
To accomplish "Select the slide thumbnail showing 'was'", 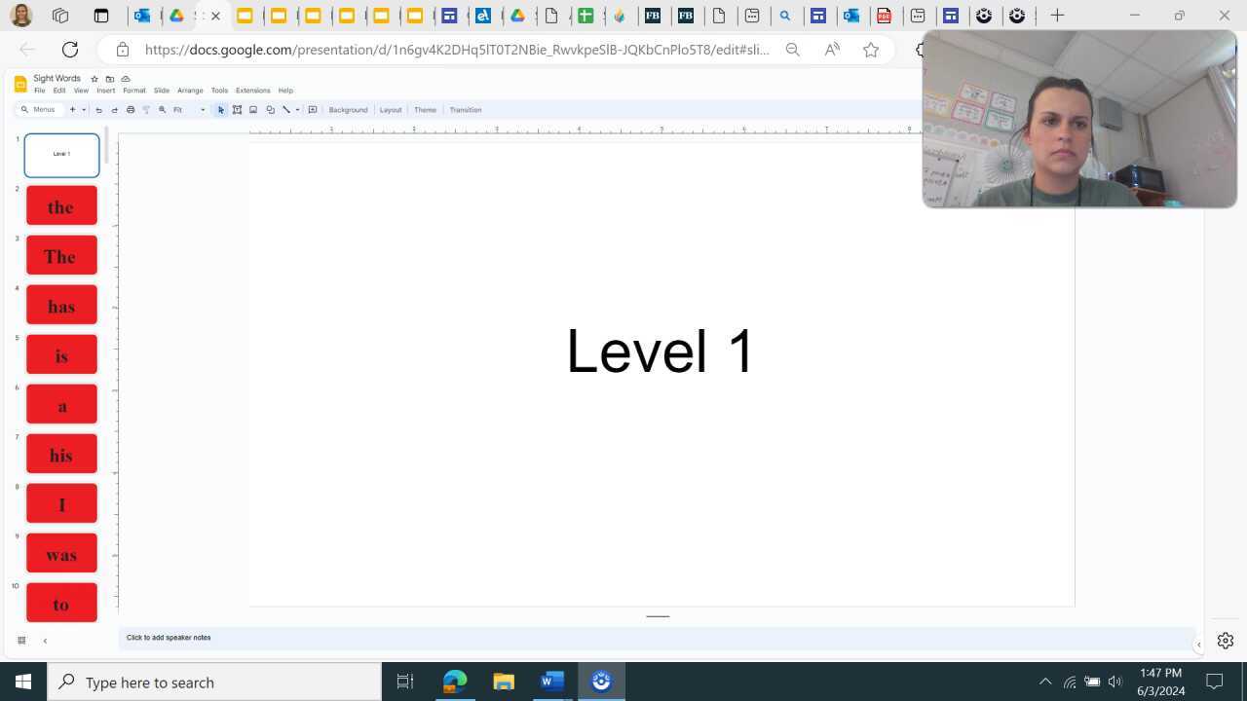I will (61, 554).
